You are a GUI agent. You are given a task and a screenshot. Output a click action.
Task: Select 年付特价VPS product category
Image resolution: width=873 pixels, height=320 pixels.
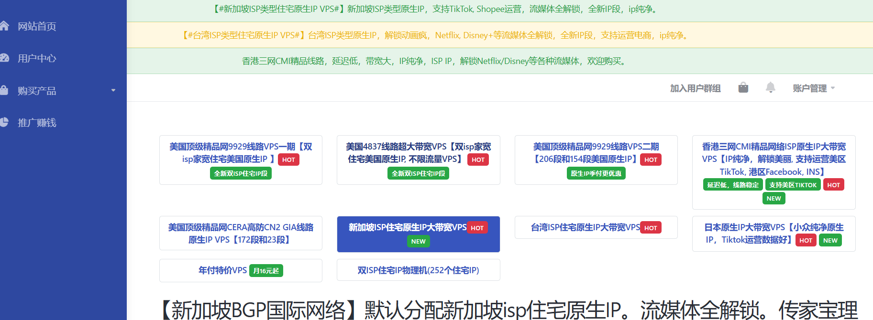click(x=223, y=270)
